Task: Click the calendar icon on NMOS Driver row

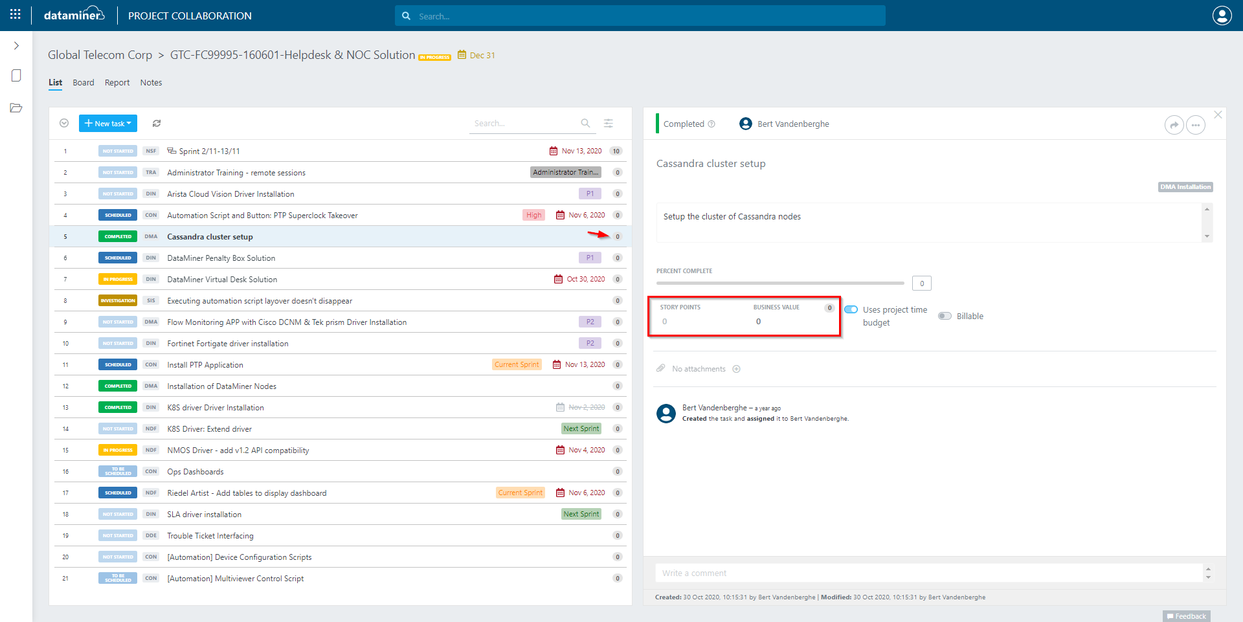Action: [560, 450]
